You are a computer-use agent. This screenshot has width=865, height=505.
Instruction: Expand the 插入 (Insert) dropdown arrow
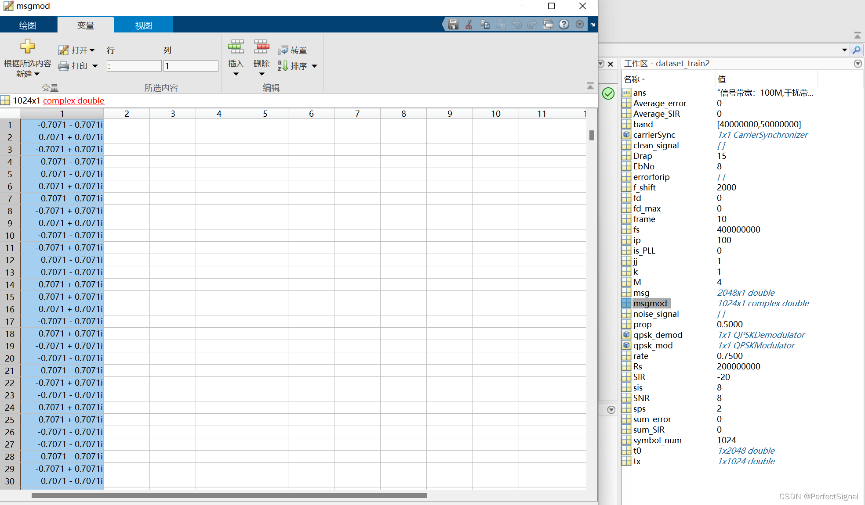[236, 74]
